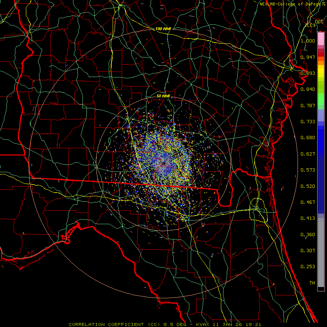This screenshot has height=327, width=327.
Task: Select the 0.627 scale value
Action: point(308,154)
